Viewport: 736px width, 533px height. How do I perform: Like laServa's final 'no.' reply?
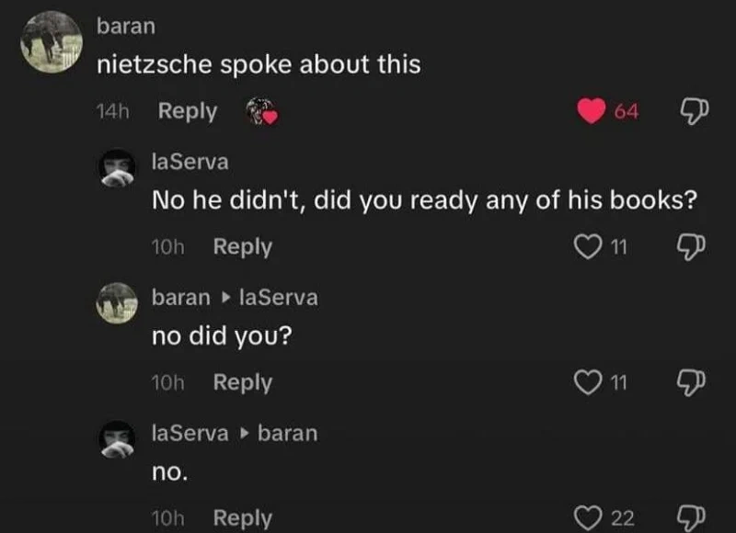(586, 518)
